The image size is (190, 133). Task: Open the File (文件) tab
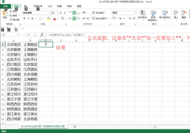tap(6, 6)
